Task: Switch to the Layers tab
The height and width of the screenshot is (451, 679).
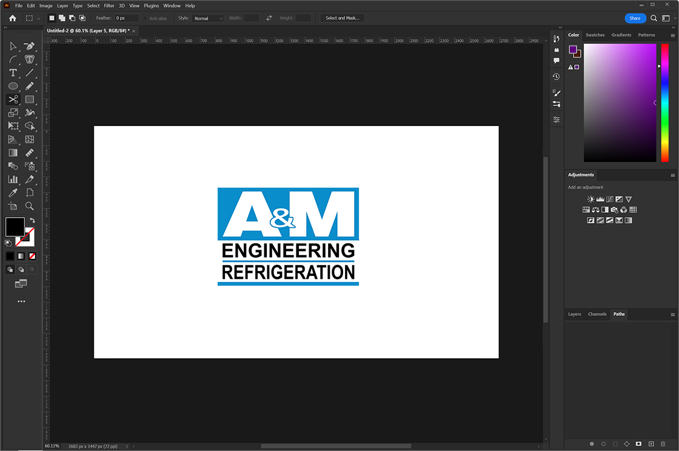Action: click(x=574, y=314)
